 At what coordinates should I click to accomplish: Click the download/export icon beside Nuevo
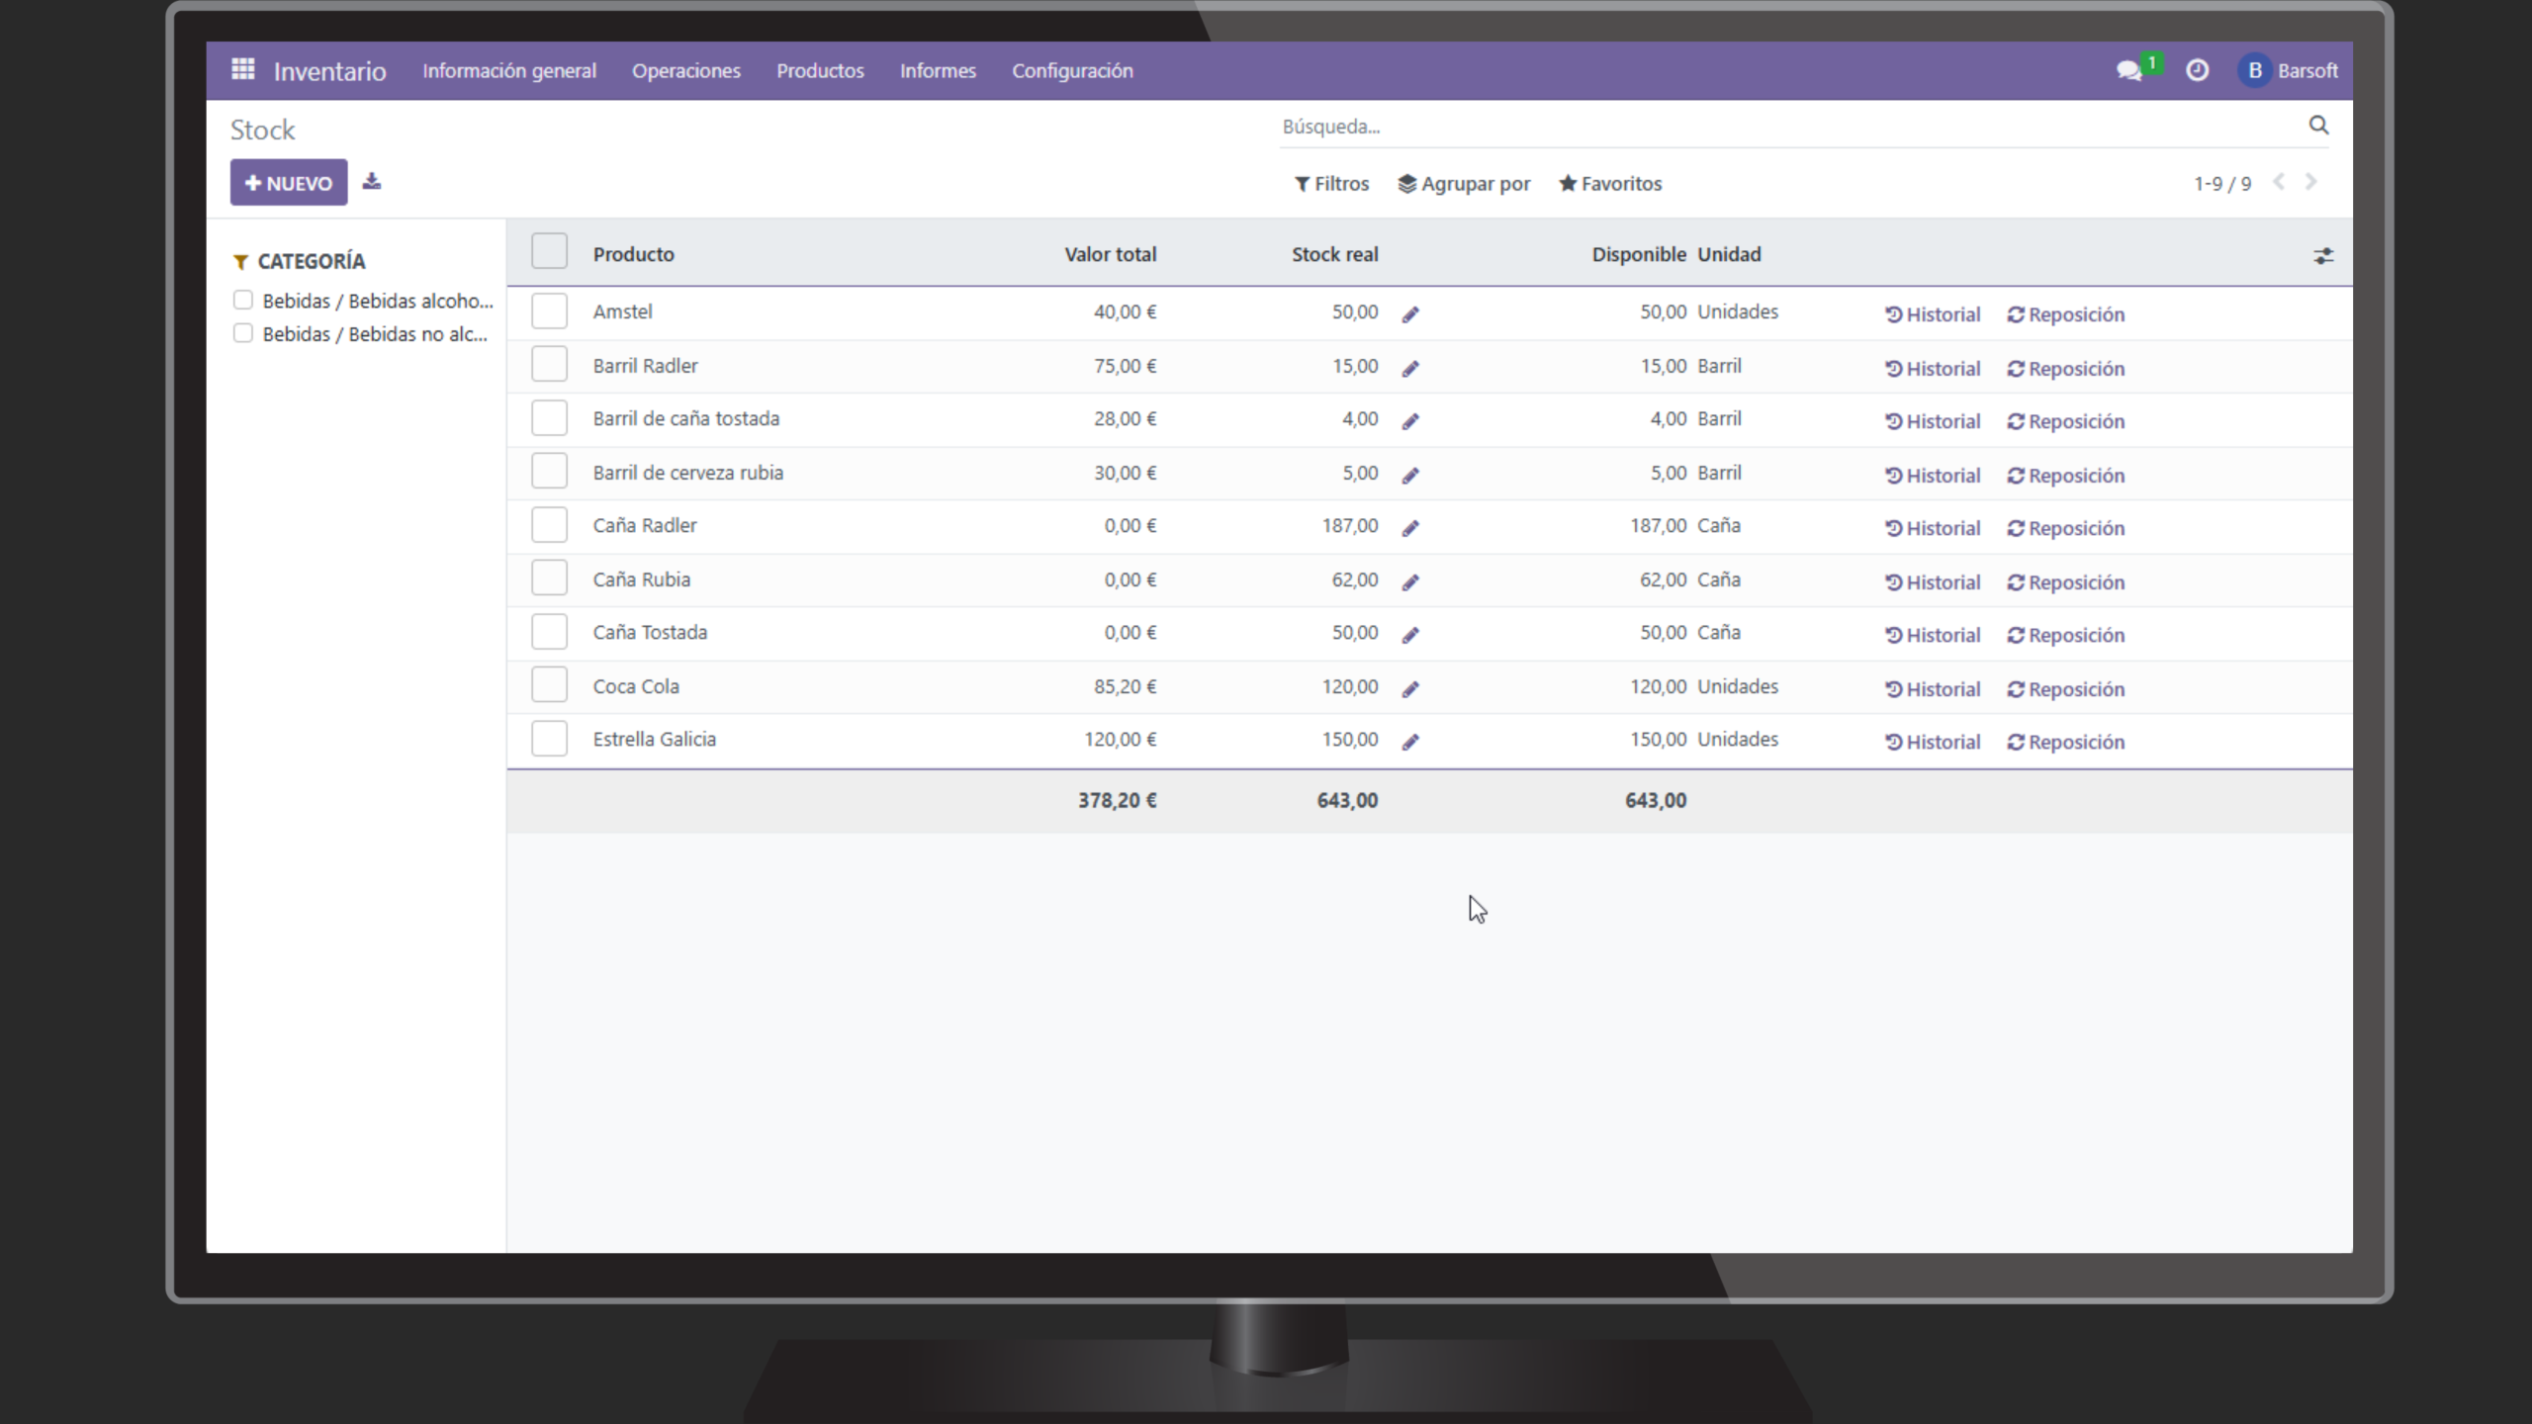[x=372, y=182]
